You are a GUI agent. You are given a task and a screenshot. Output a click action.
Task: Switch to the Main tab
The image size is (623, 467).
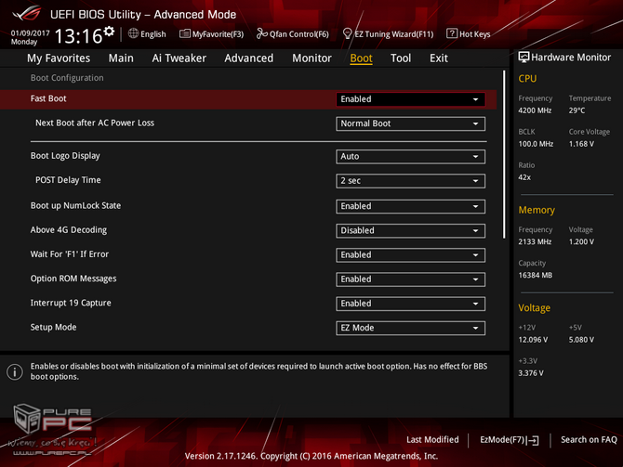(x=121, y=58)
